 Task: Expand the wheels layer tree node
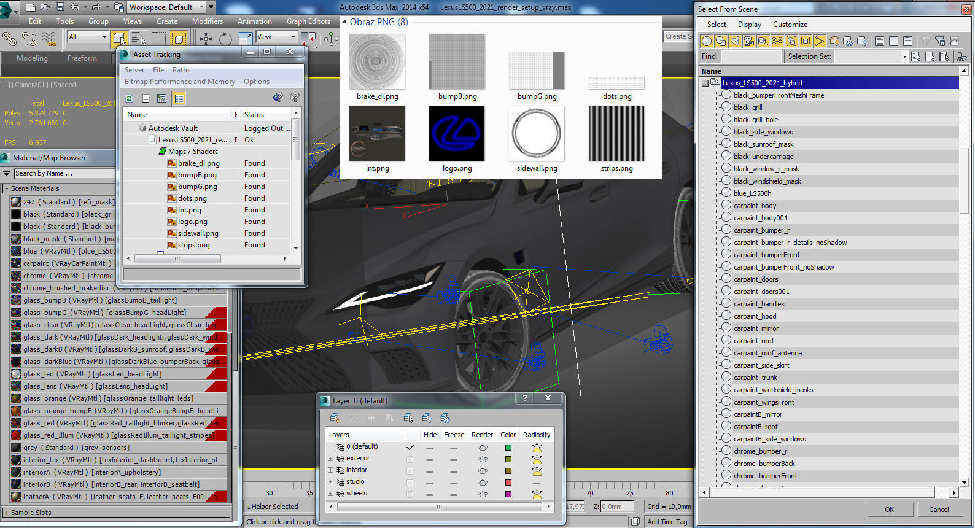click(330, 494)
